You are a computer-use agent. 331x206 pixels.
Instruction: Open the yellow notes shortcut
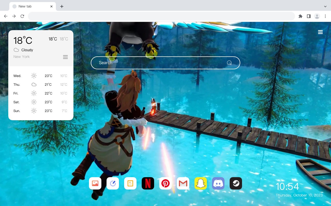point(130,183)
